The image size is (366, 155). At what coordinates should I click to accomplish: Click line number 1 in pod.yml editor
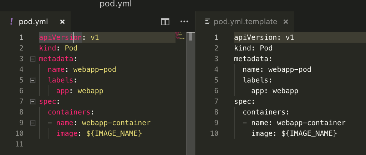[x=21, y=37]
